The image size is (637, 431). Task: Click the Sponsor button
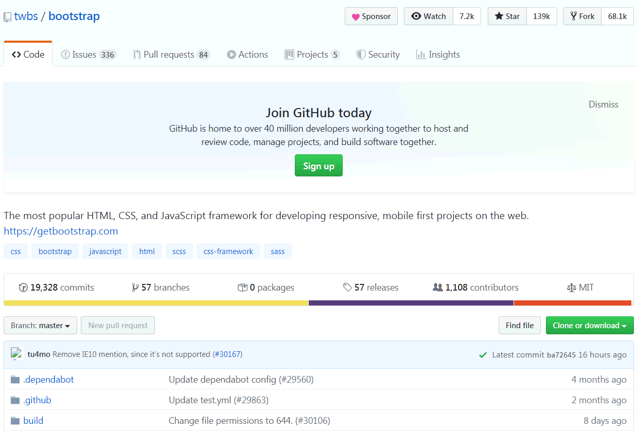(x=371, y=16)
